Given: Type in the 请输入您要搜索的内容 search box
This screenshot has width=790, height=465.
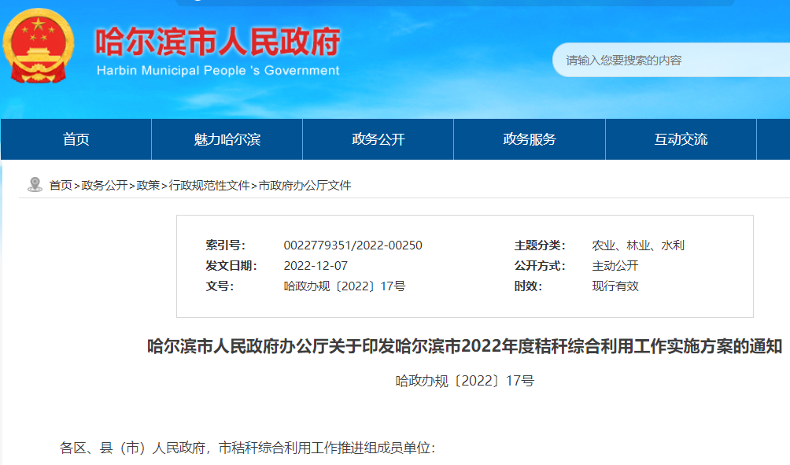Looking at the screenshot, I should (669, 61).
